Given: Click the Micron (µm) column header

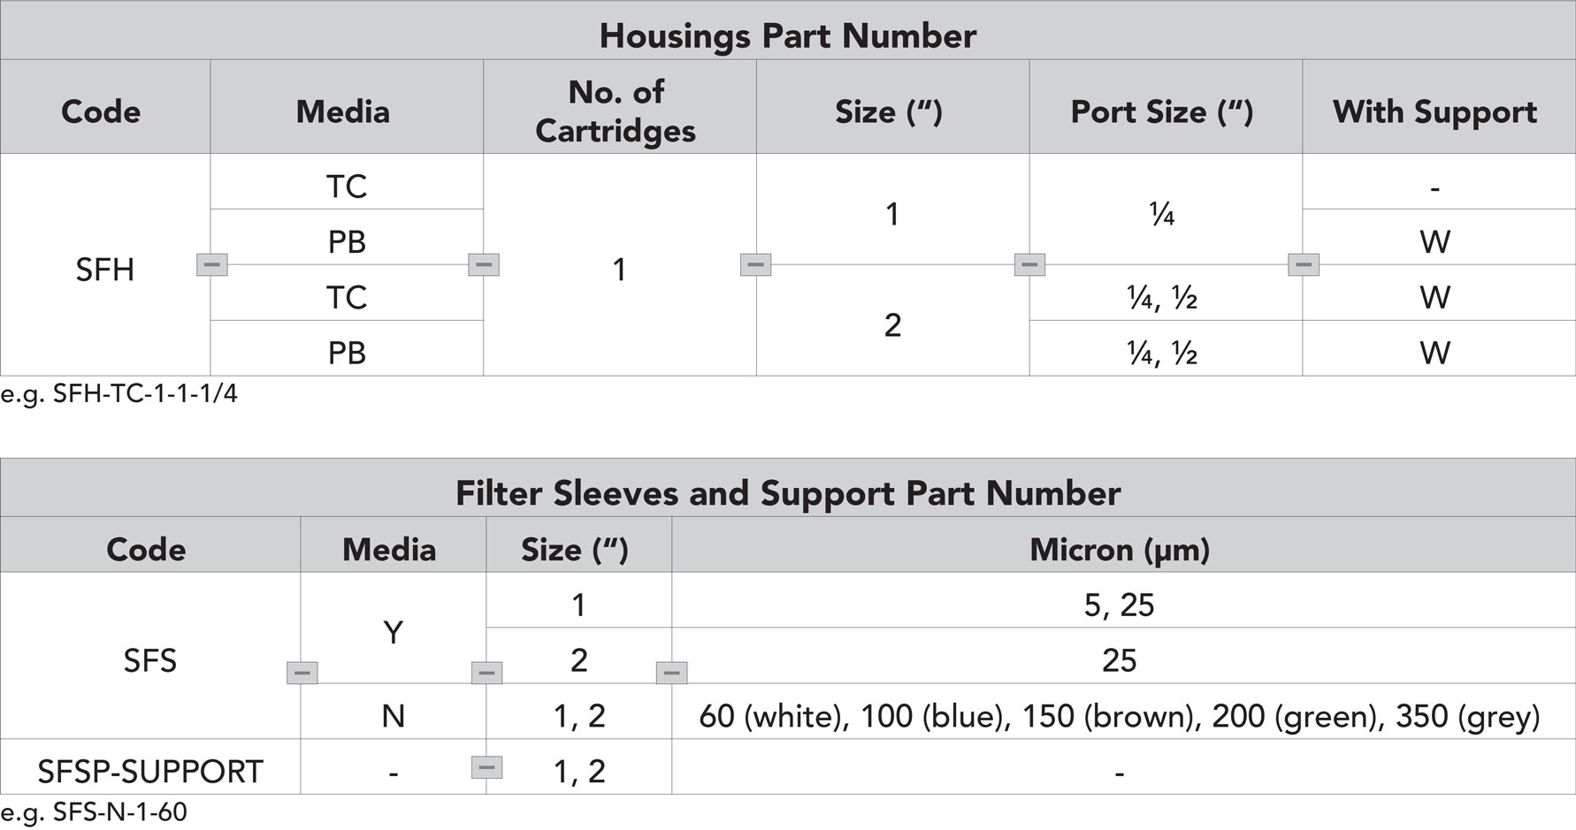Looking at the screenshot, I should click(x=1120, y=550).
